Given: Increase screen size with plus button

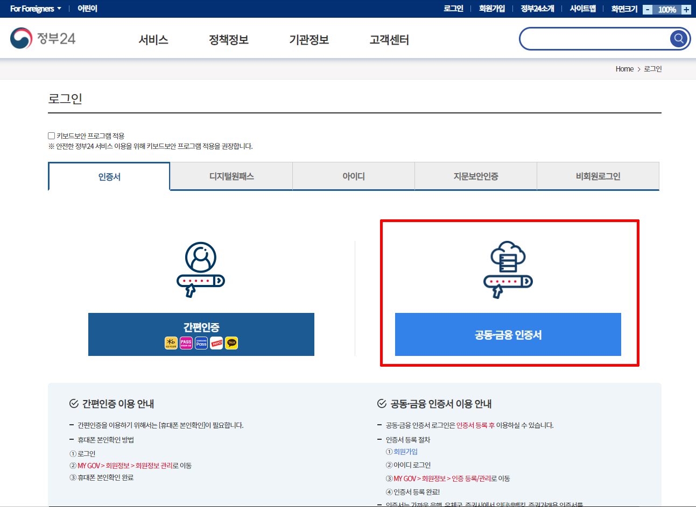Looking at the screenshot, I should [686, 10].
